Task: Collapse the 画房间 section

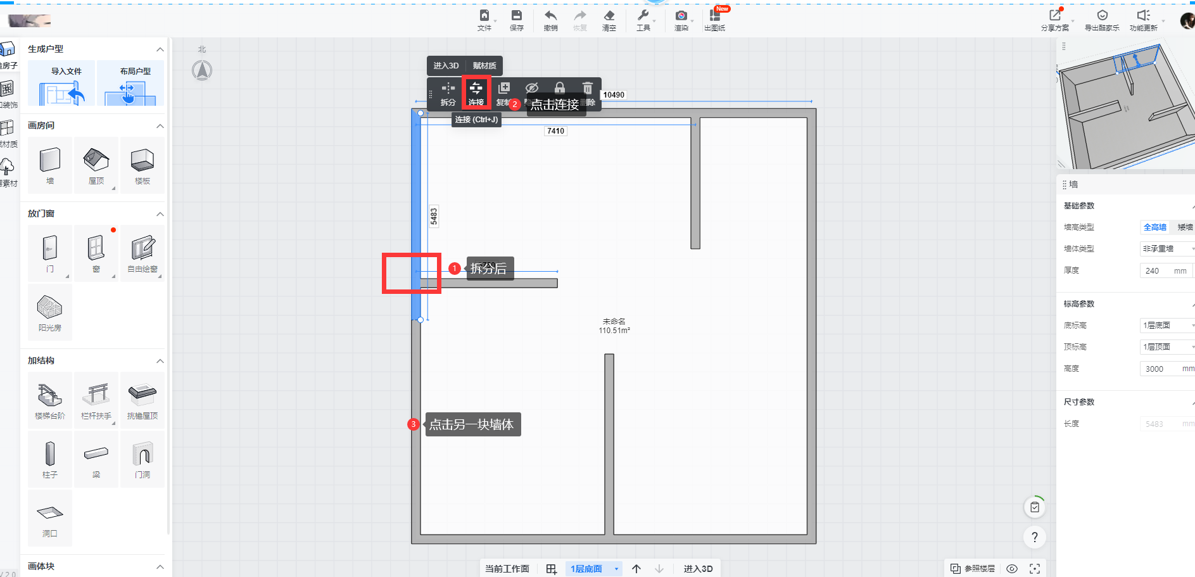Action: [x=160, y=126]
